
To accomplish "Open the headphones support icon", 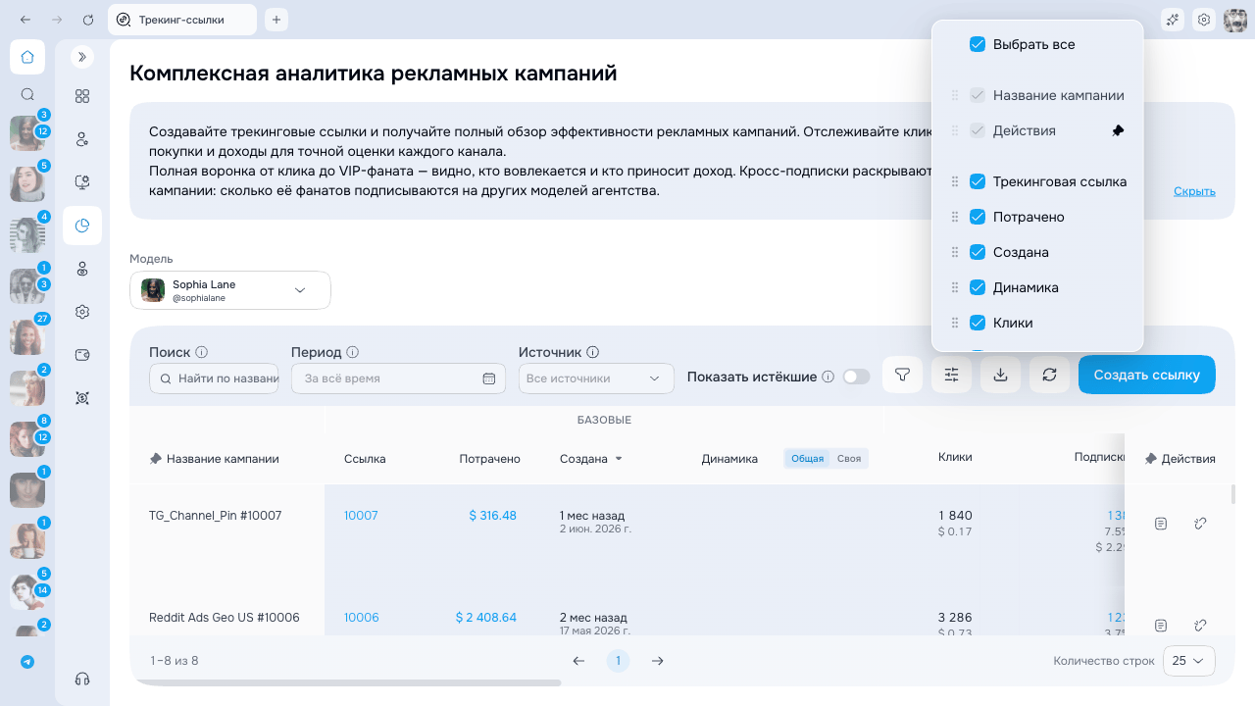I will [82, 679].
